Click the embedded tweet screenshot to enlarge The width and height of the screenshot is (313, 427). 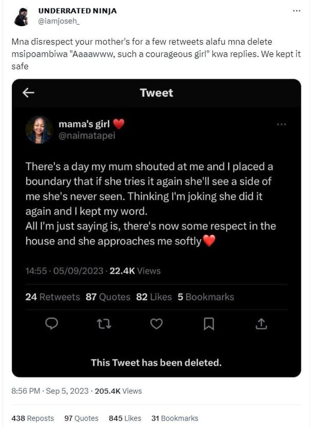tap(156, 213)
